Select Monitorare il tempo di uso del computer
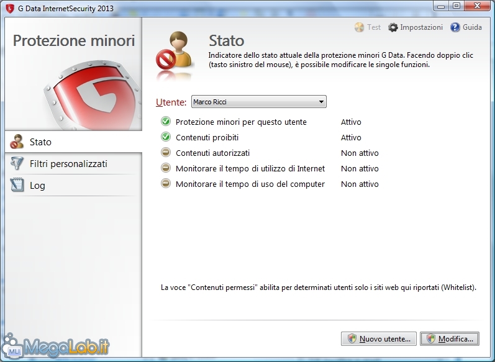The width and height of the screenshot is (495, 362). (x=270, y=184)
